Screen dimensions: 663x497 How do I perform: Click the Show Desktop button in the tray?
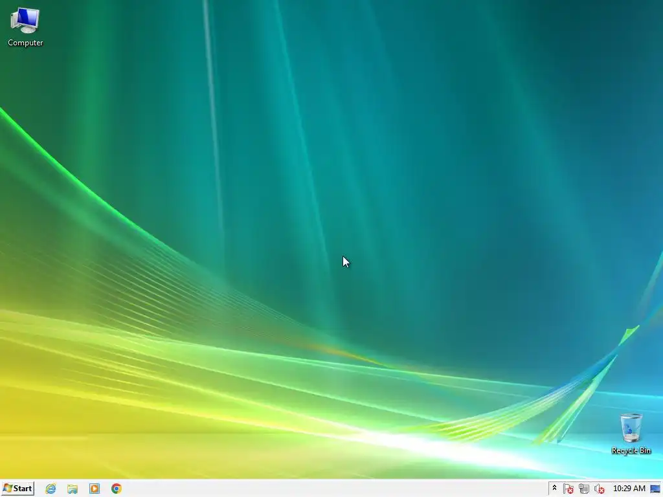coord(655,489)
